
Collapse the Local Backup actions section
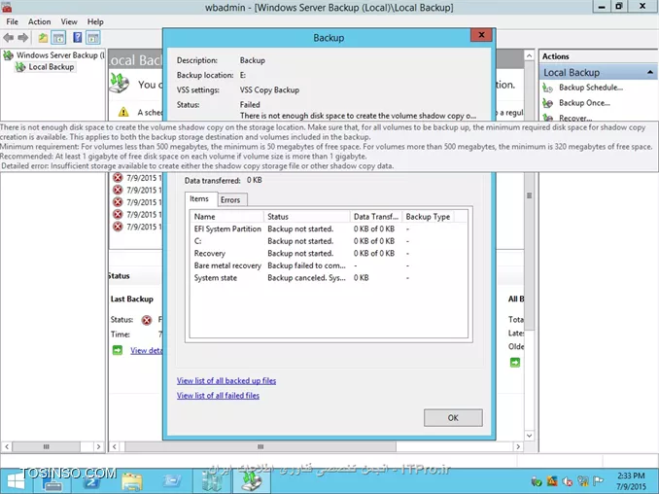tap(649, 73)
